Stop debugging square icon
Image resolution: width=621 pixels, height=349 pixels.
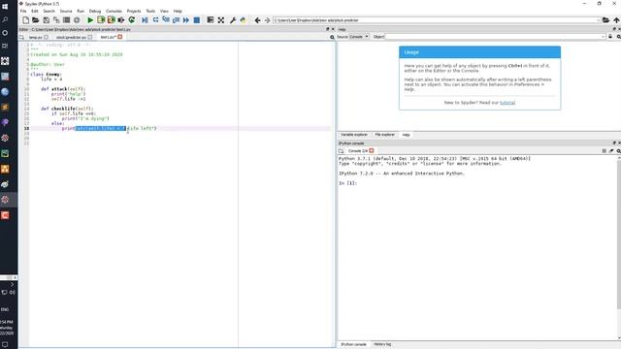click(x=196, y=20)
